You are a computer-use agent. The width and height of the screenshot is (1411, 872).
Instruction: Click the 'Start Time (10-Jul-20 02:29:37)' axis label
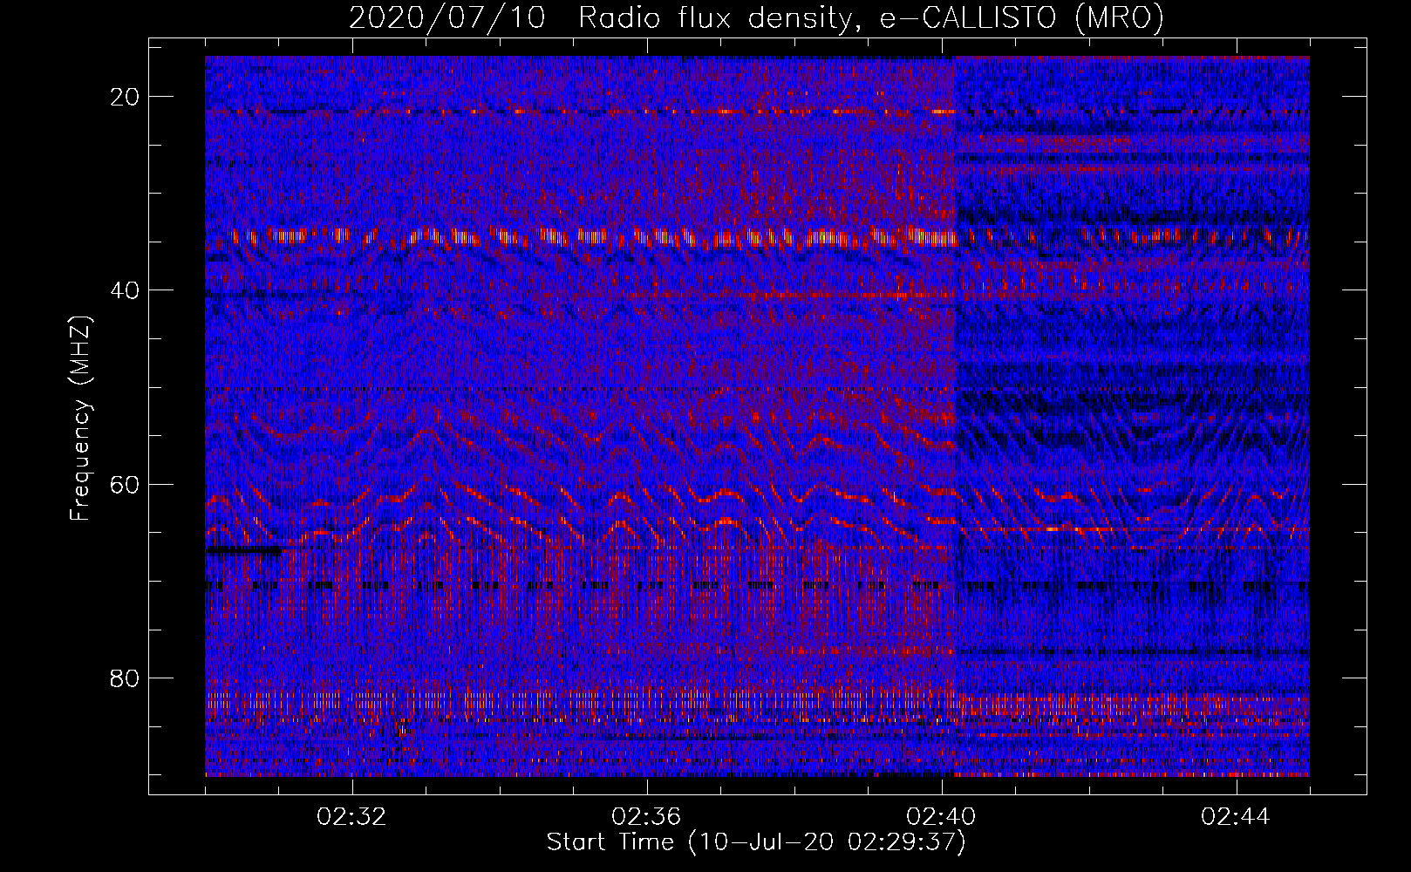[x=757, y=842]
